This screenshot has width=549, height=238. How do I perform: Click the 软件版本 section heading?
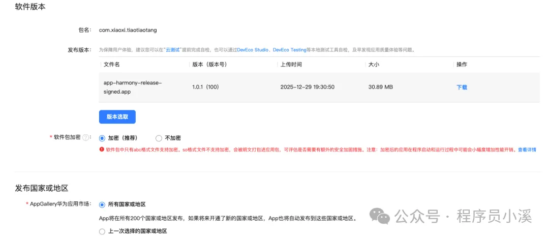pyautogui.click(x=30, y=7)
